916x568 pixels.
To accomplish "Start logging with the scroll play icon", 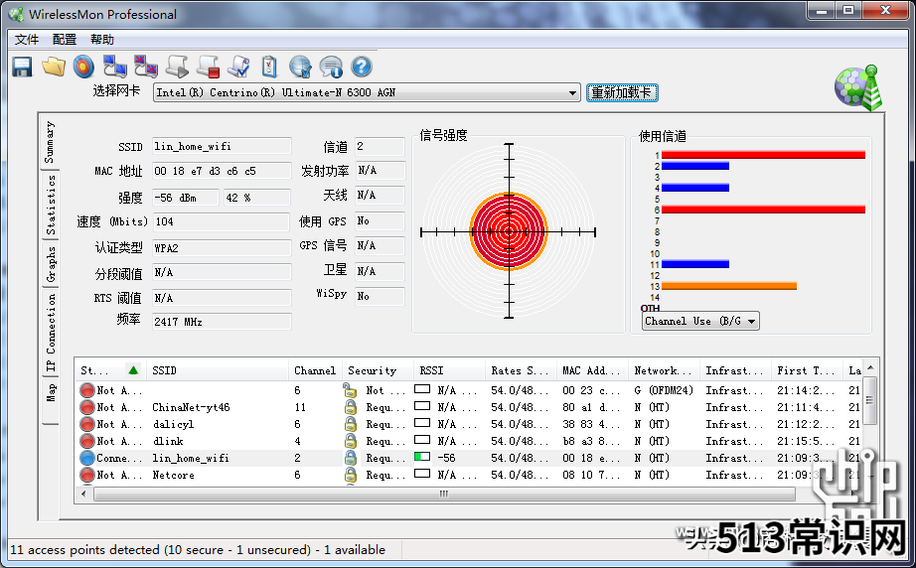I will point(177,68).
